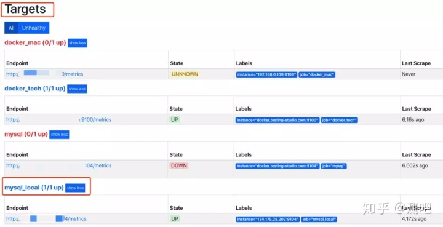Click State column header in docker_mac table
Screen dimensions: 443x227
(x=177, y=63)
